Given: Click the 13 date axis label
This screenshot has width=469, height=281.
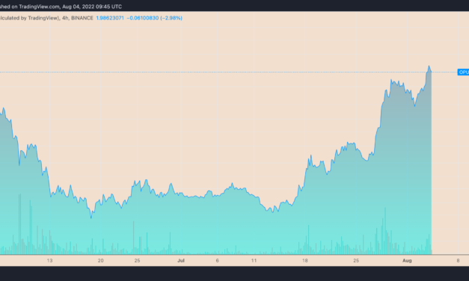Looking at the screenshot, I should pos(49,260).
